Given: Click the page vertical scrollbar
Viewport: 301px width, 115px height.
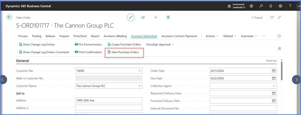Looking at the screenshot, I should 281,71.
